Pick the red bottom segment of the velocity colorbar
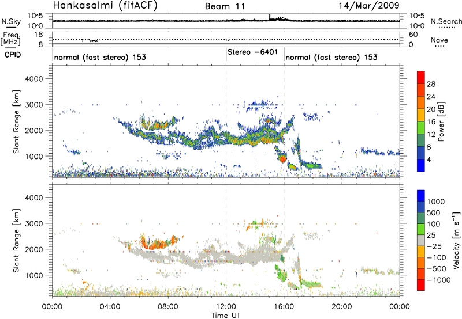The image size is (462, 319). click(421, 285)
